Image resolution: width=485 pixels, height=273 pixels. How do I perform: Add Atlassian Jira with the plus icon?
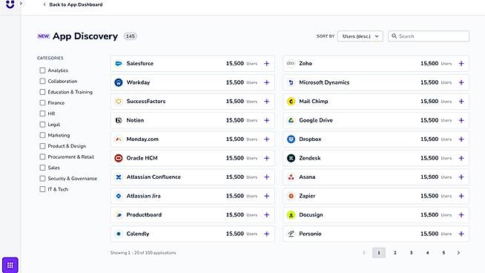coord(267,196)
